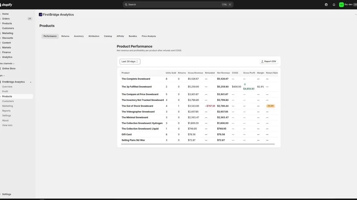Open FirstBridge Analytics app in sidebar
The image size is (357, 200).
13,82
